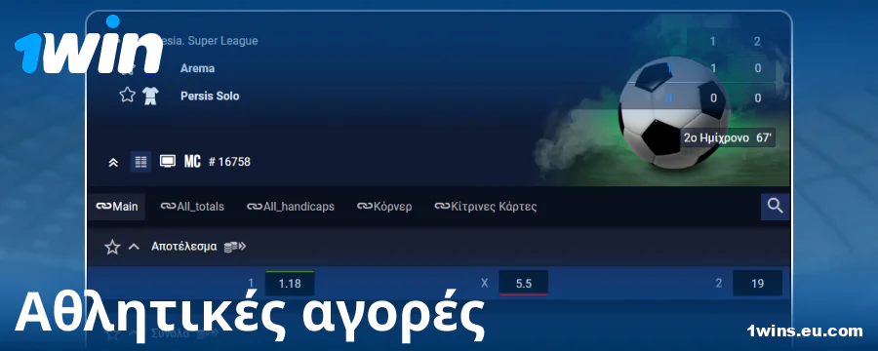The height and width of the screenshot is (351, 878).
Task: Switch to the Main tab
Action: 116,207
